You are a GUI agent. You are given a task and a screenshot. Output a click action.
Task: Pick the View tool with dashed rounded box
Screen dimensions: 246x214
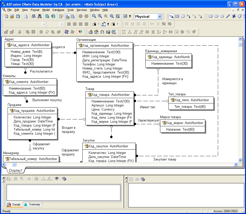pos(183,16)
